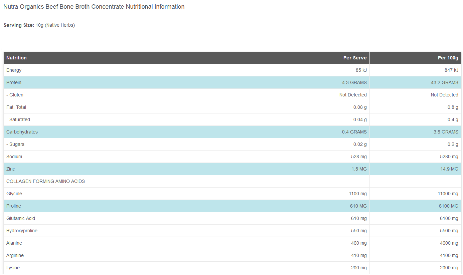463x275 pixels.
Task: Click the 14.9 MG zinc value
Action: click(449, 169)
